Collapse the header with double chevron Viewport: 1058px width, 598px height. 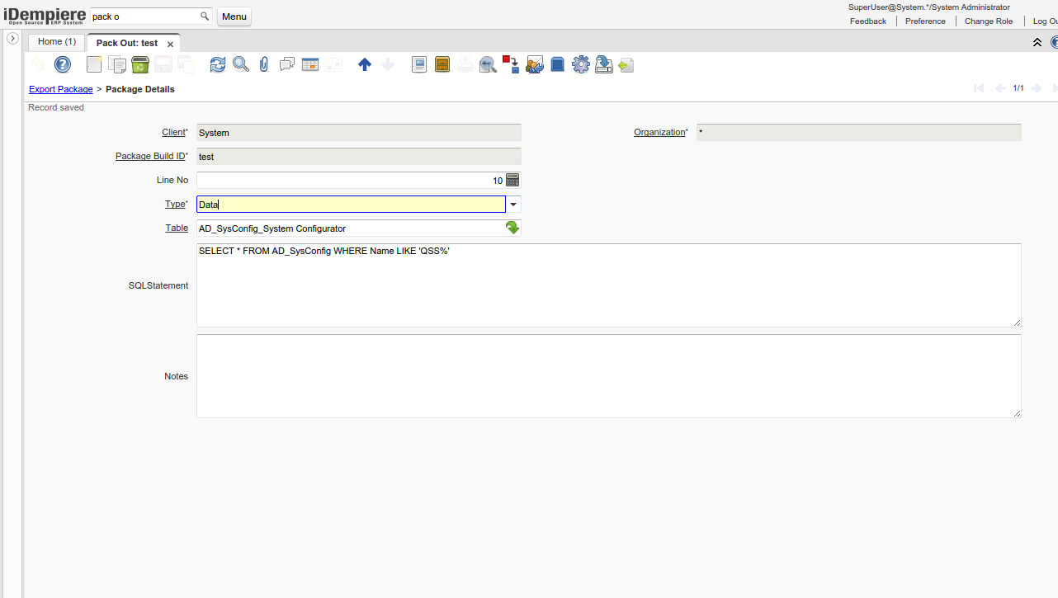pyautogui.click(x=1037, y=42)
